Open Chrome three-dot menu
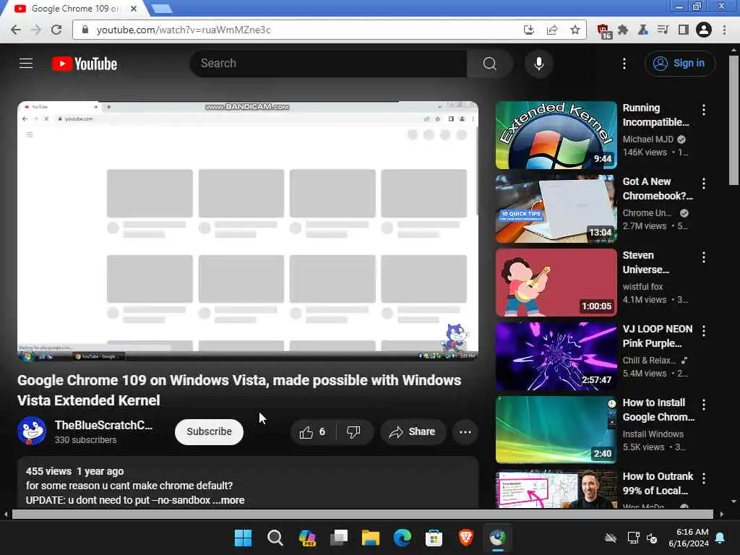 coord(724,30)
